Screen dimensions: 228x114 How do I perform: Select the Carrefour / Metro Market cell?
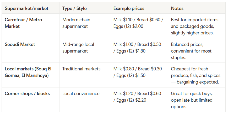23,23
